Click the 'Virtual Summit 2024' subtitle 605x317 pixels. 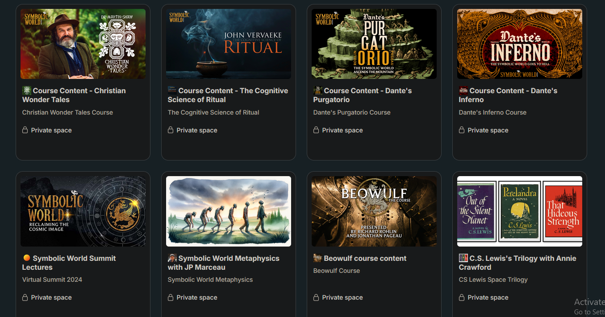[52, 280]
